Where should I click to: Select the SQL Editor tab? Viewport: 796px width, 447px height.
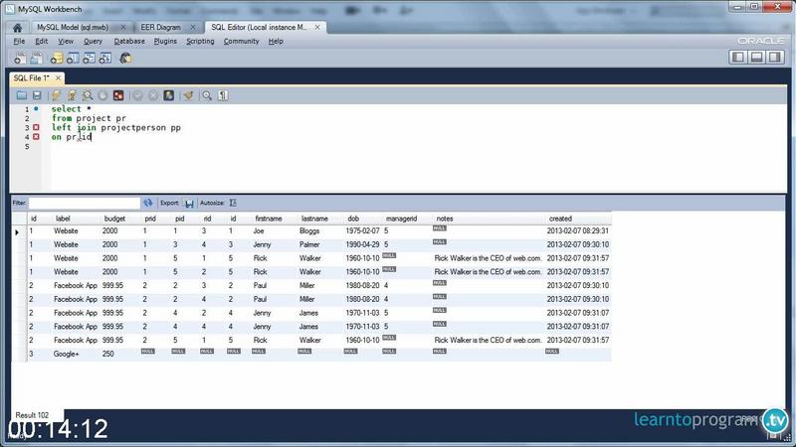click(x=259, y=28)
